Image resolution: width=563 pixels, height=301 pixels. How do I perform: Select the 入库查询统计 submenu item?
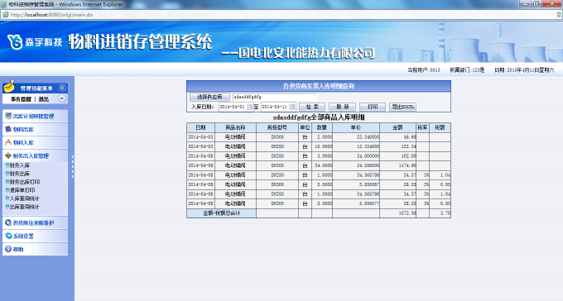(x=24, y=198)
